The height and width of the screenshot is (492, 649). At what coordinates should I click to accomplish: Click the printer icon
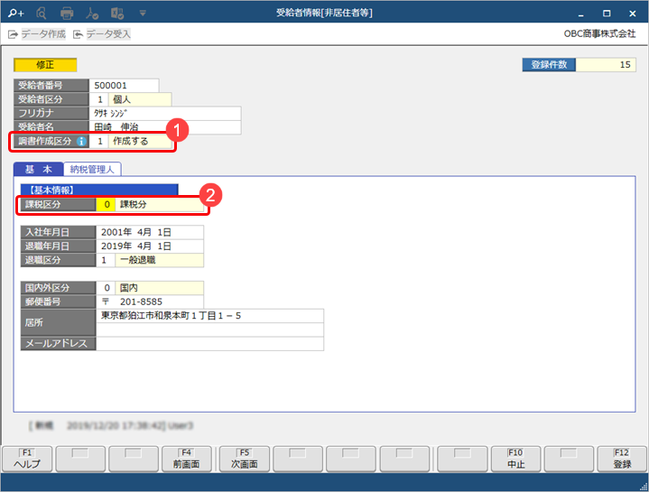point(67,14)
